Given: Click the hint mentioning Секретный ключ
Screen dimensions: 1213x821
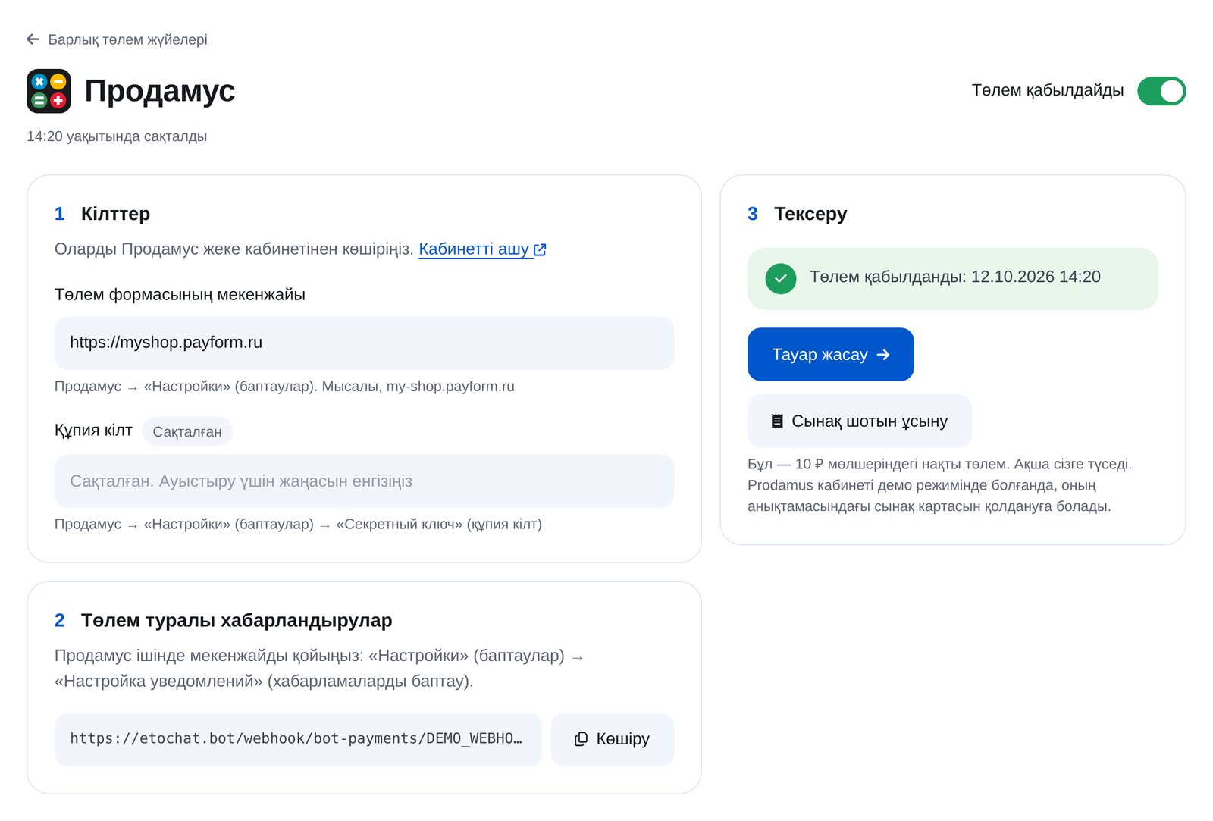Looking at the screenshot, I should (x=298, y=525).
